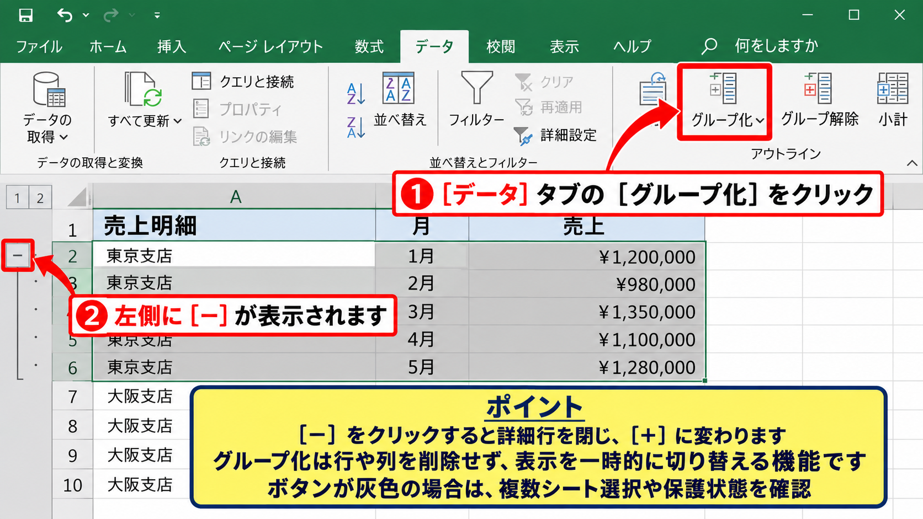Click リンクの編集 button
This screenshot has width=923, height=519.
(245, 136)
